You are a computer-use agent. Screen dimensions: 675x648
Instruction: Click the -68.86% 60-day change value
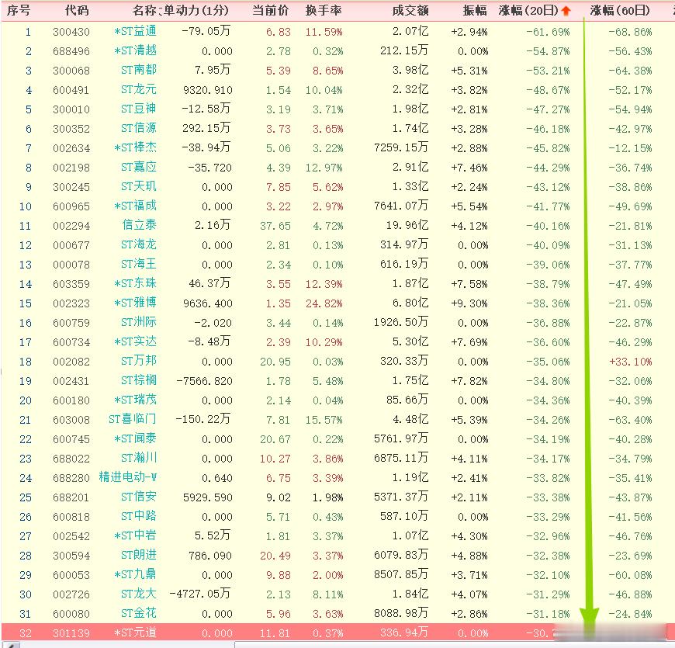point(631,32)
